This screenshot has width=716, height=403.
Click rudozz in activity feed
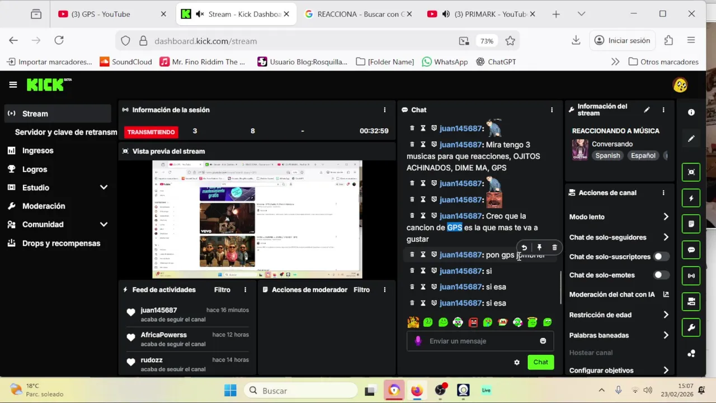(x=152, y=360)
